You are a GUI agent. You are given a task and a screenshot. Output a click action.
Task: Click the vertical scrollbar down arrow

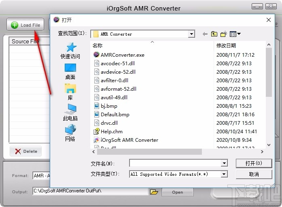[x=269, y=145]
